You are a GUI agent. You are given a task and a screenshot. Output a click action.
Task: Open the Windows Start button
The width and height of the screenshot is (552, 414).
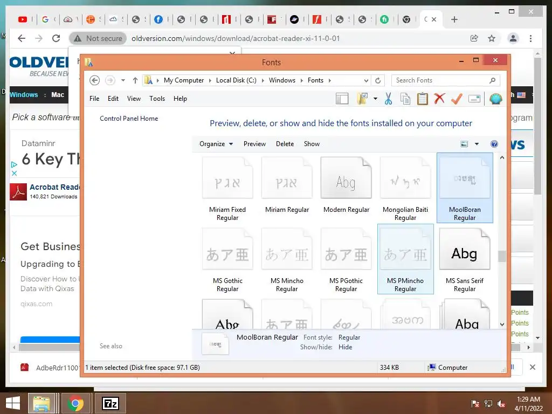pyautogui.click(x=13, y=403)
